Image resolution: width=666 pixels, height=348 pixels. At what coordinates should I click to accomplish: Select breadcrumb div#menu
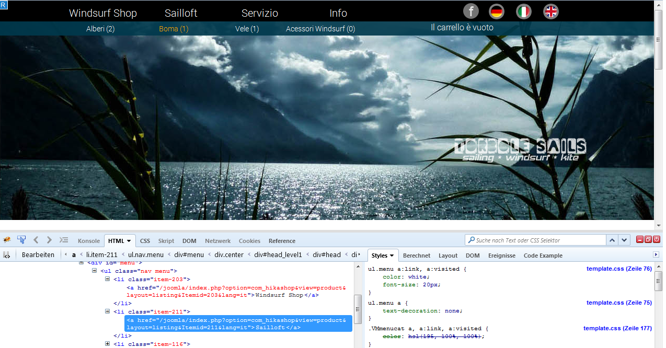pos(189,255)
